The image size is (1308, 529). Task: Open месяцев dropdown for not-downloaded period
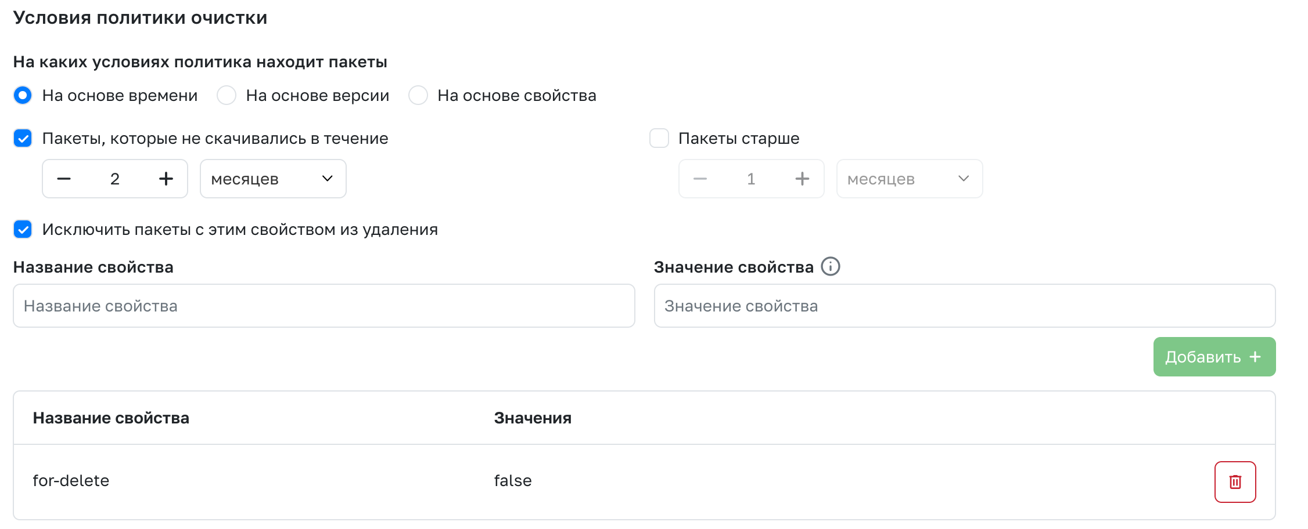click(273, 179)
